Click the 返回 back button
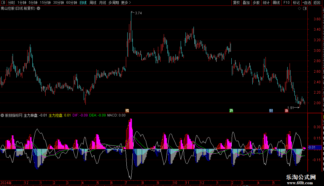This screenshot has width=324, height=186. [317, 3]
